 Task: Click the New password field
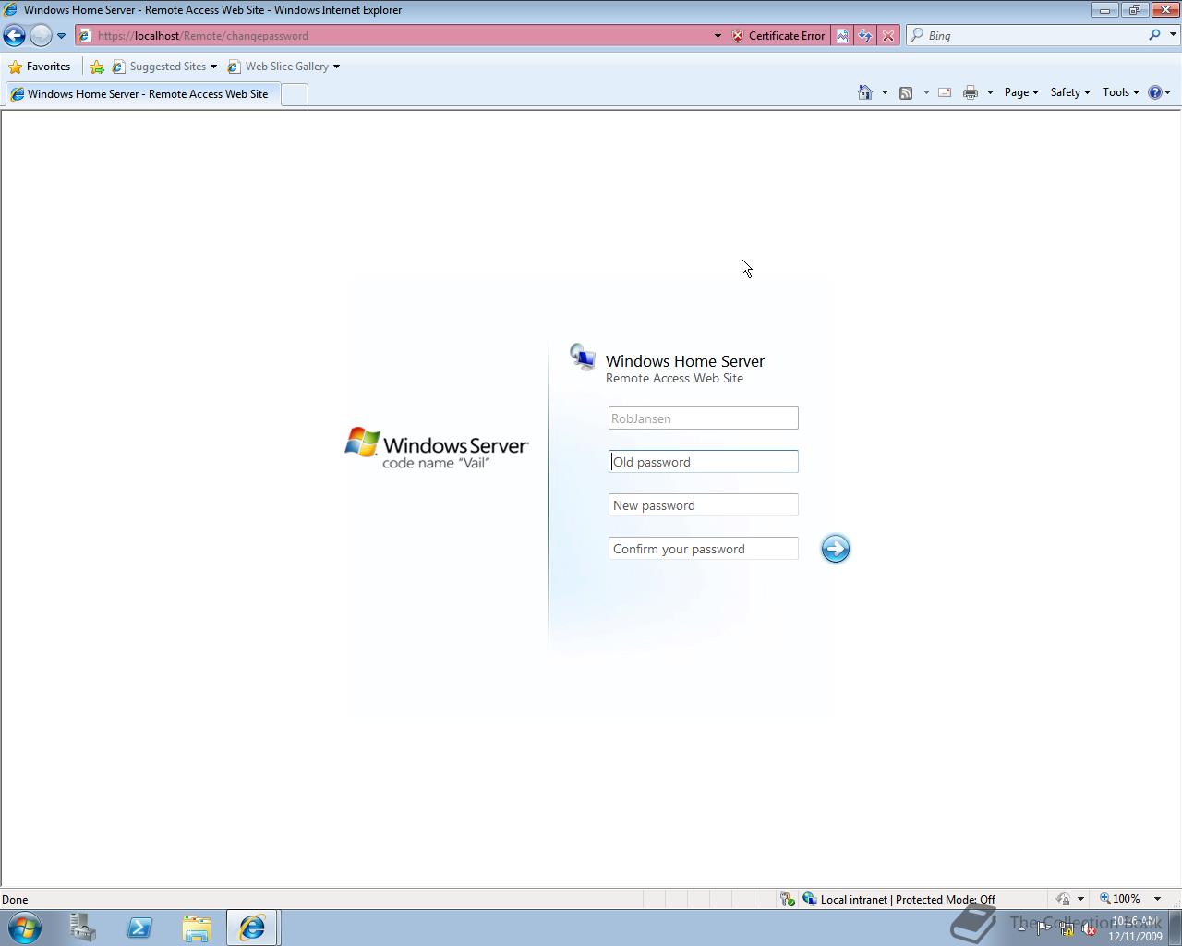pyautogui.click(x=704, y=505)
